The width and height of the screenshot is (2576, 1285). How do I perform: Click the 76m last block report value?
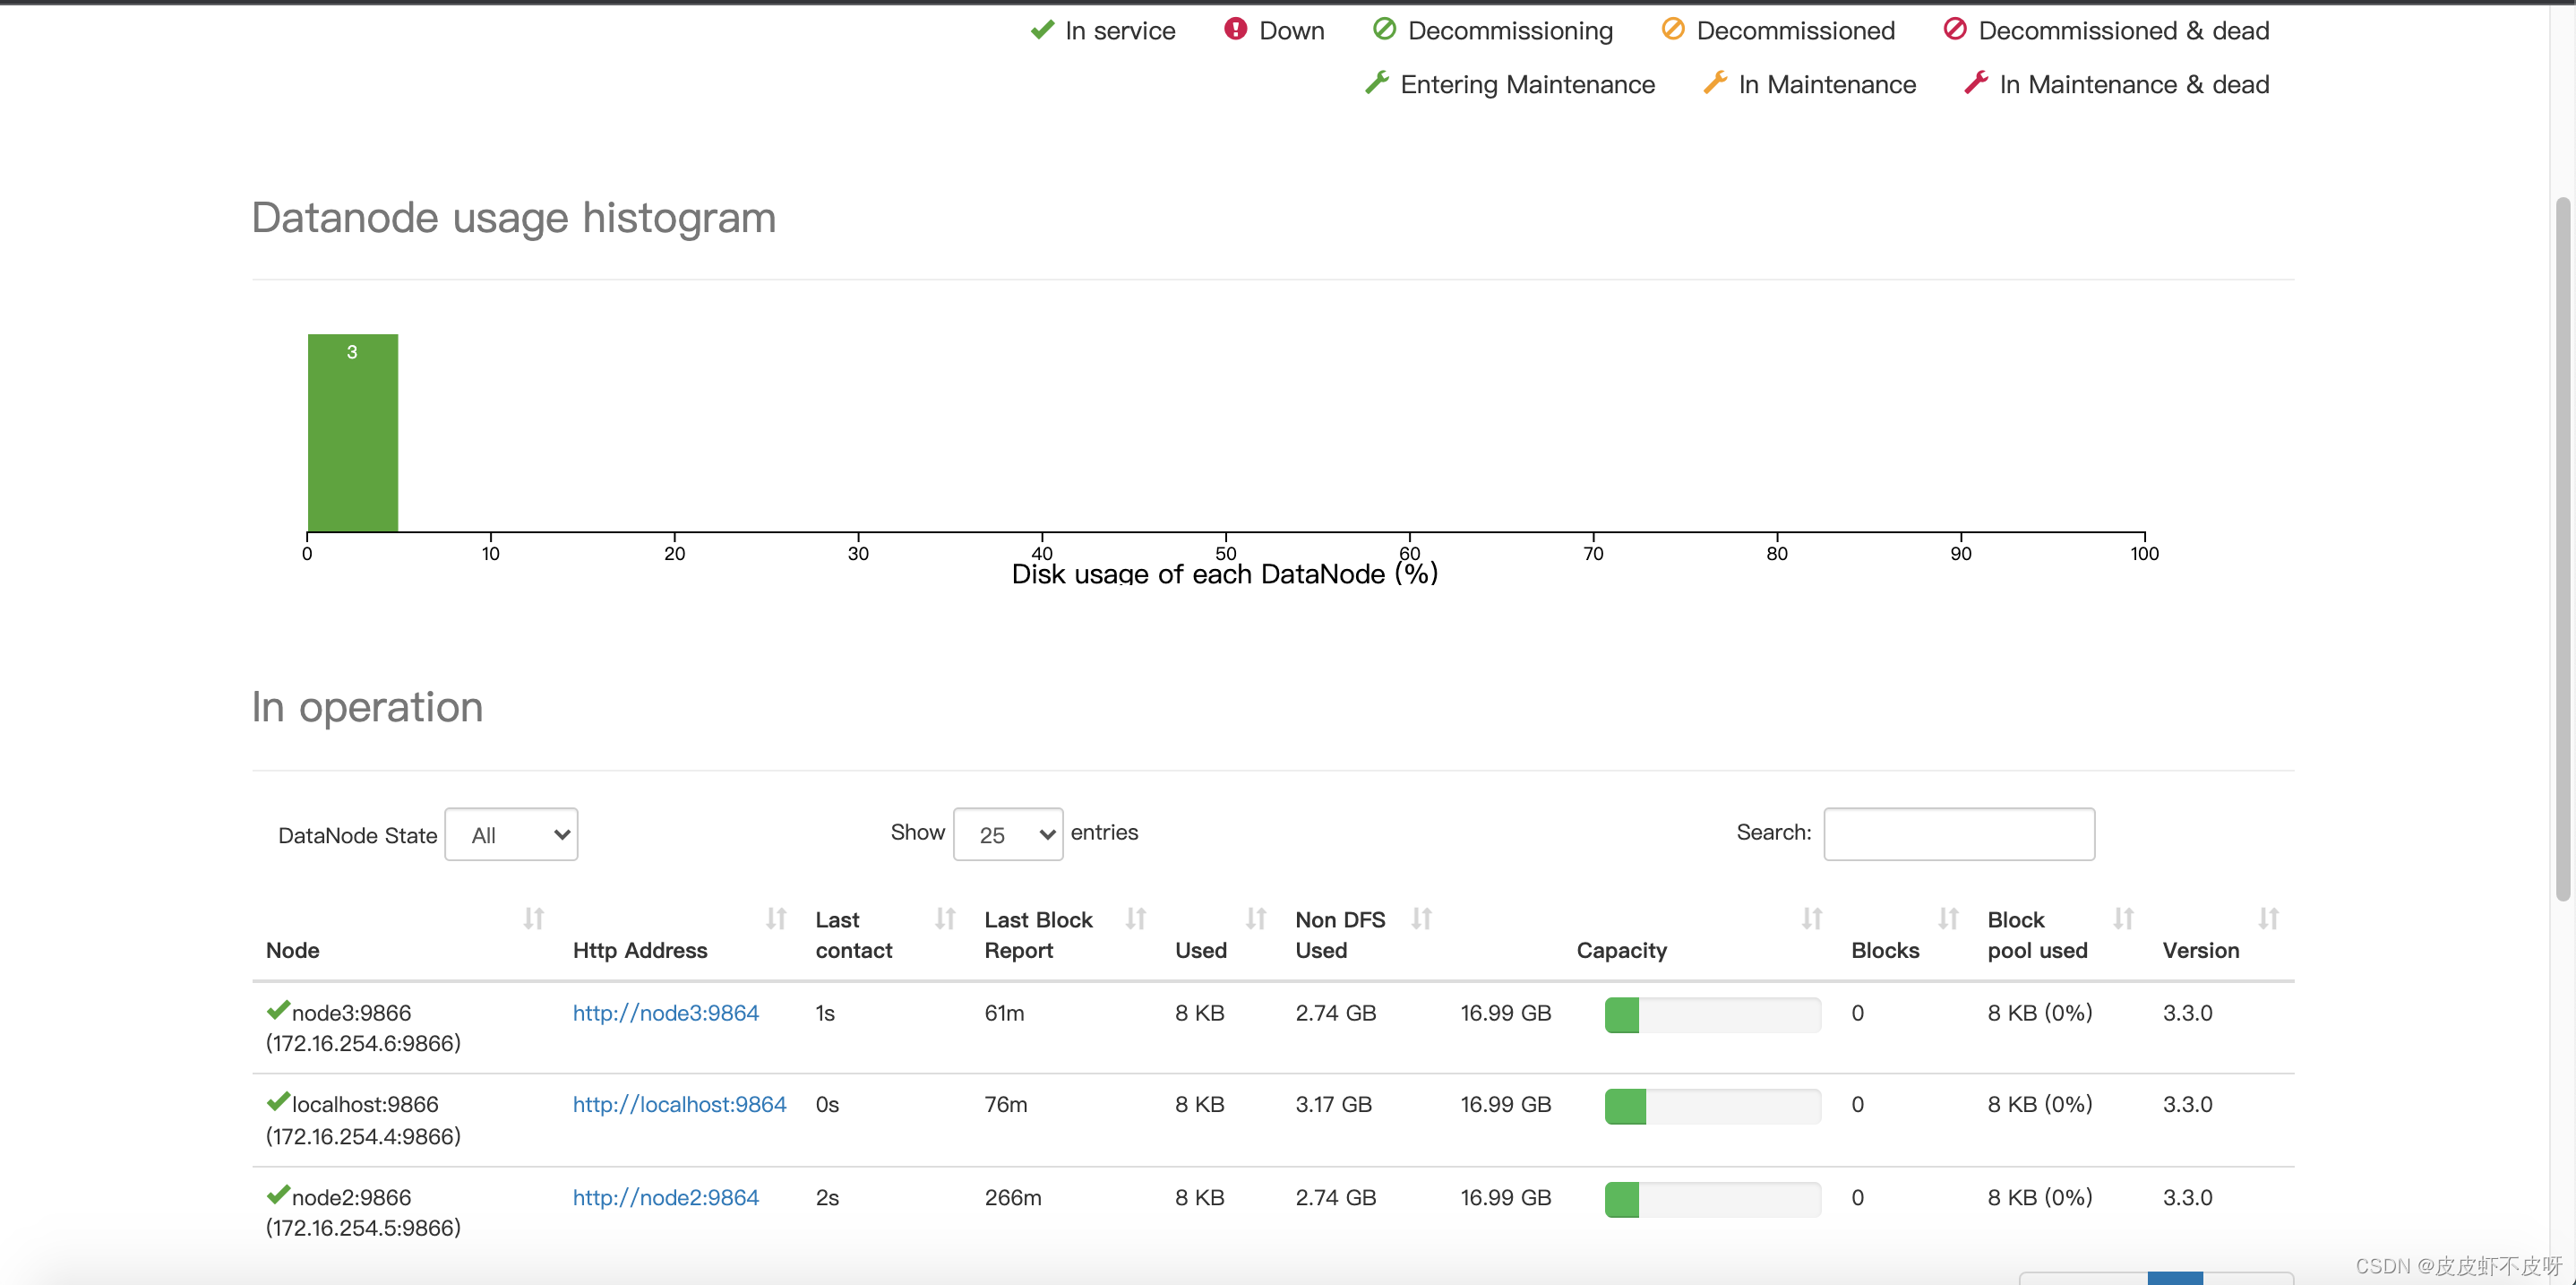pyautogui.click(x=1006, y=1105)
